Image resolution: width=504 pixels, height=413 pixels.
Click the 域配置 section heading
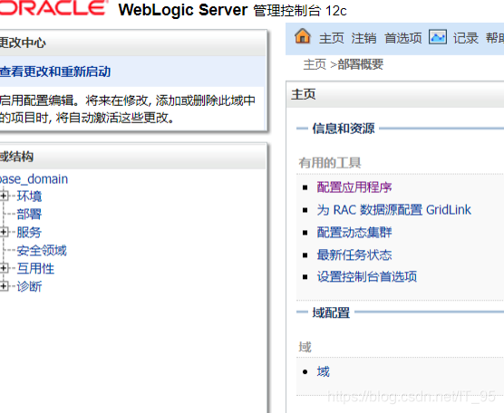(331, 312)
